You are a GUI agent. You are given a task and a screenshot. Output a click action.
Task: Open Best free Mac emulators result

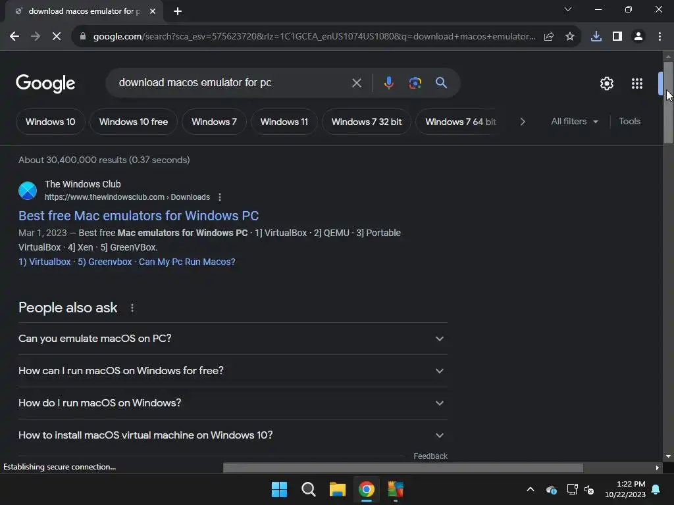pyautogui.click(x=138, y=216)
